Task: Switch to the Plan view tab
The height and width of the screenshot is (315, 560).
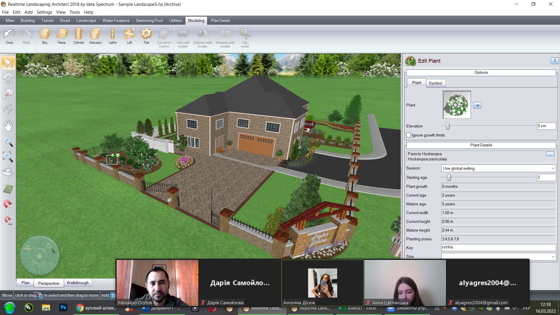Action: (25, 283)
